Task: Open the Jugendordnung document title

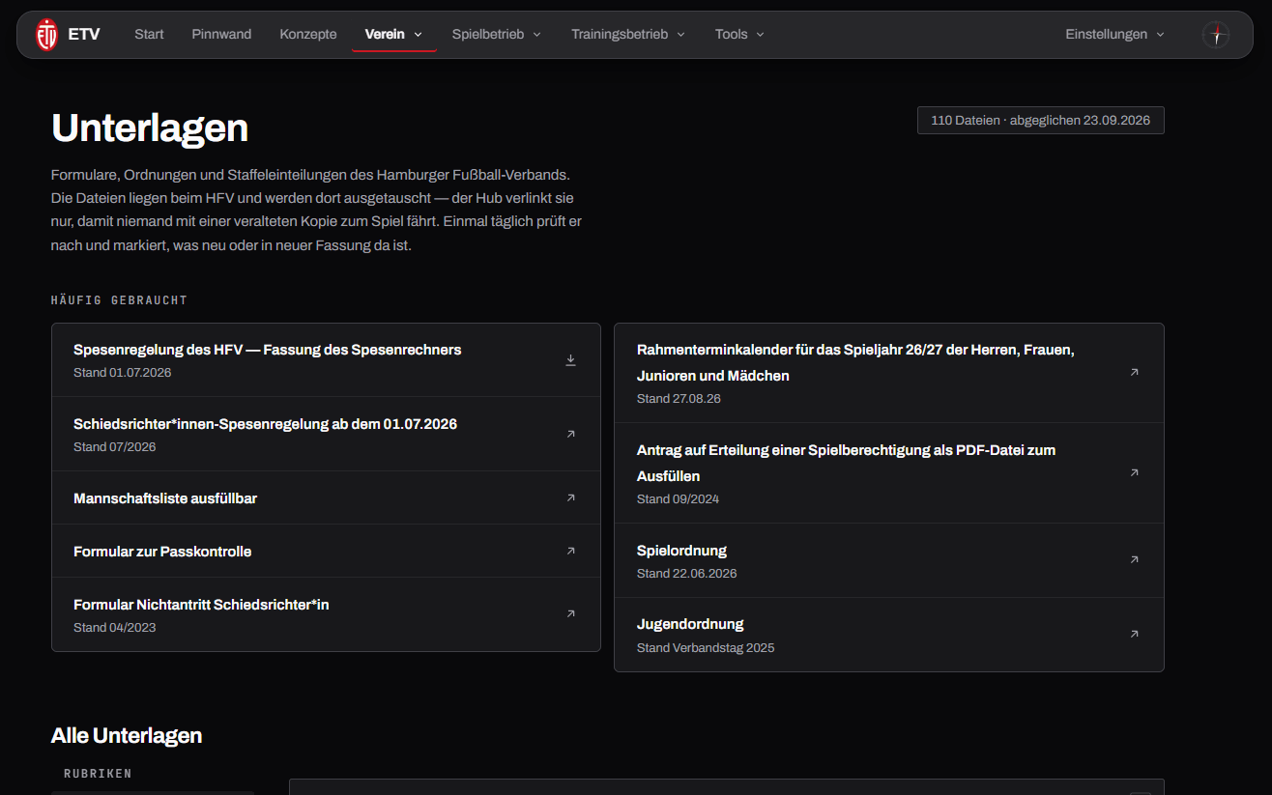Action: 690,624
